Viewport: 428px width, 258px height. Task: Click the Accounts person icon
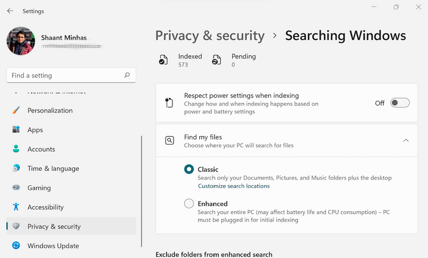[16, 149]
